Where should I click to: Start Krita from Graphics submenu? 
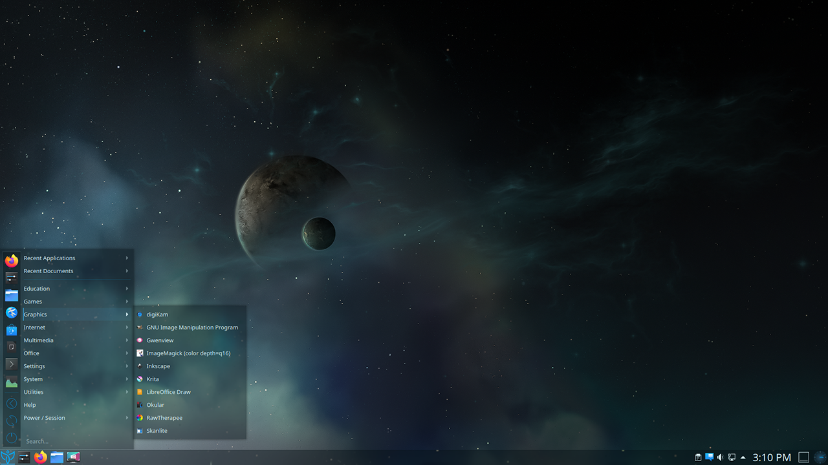(x=190, y=379)
